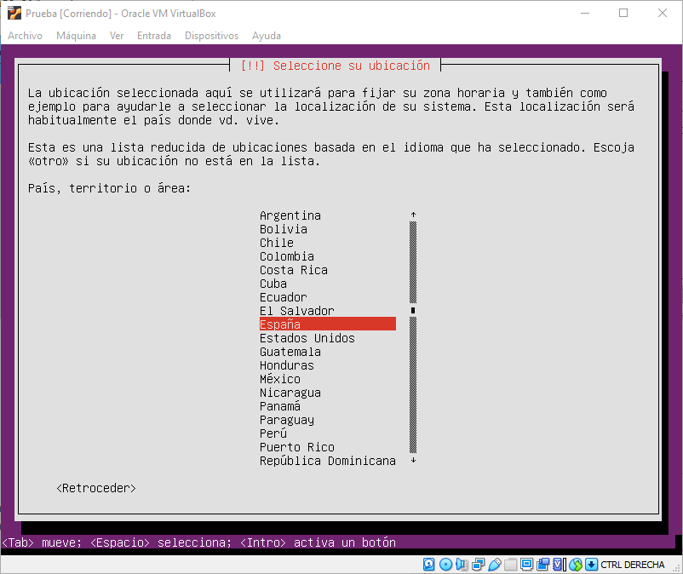
Task: Click the audio status icon in status bar
Action: 462,565
